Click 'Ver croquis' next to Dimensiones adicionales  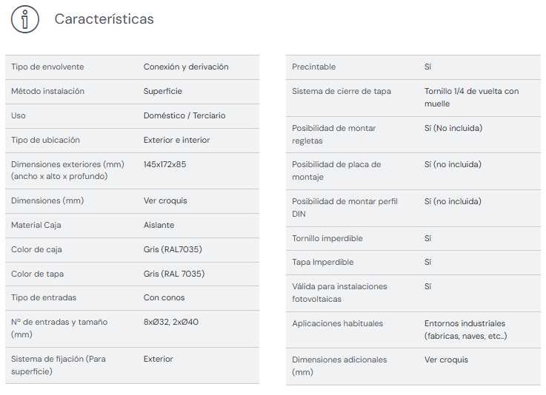[x=446, y=359]
